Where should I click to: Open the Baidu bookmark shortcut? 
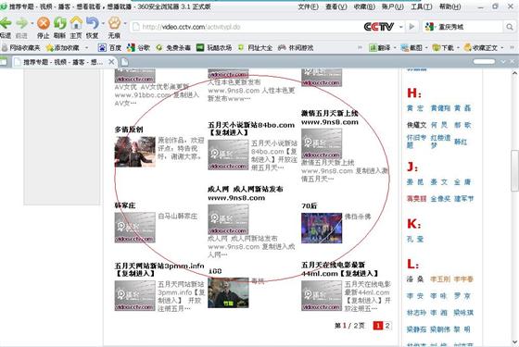110,48
